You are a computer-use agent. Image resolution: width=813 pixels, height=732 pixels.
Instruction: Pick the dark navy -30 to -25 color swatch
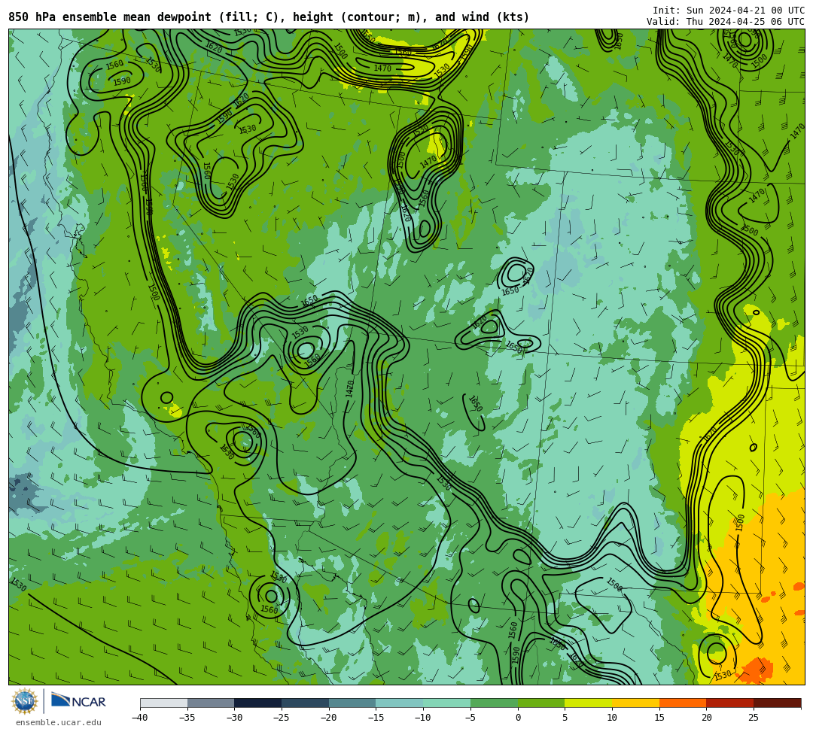coord(258,703)
